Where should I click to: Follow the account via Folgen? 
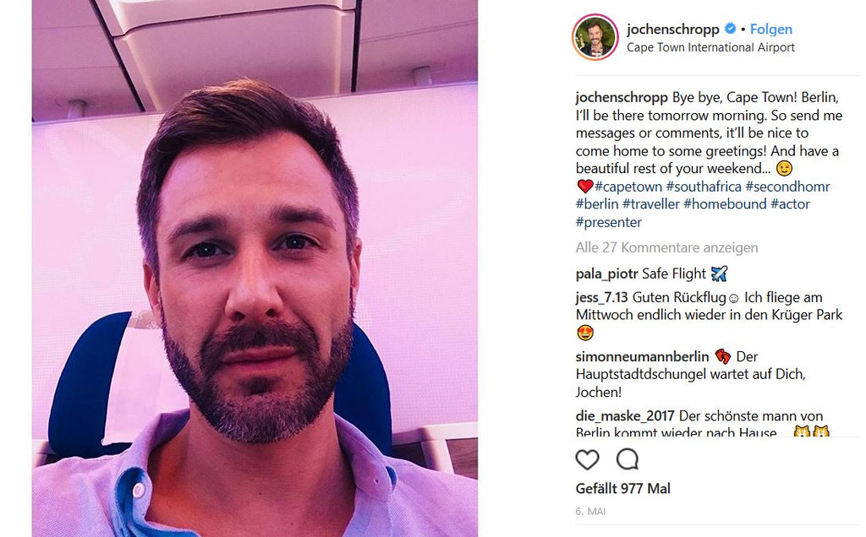(x=771, y=30)
